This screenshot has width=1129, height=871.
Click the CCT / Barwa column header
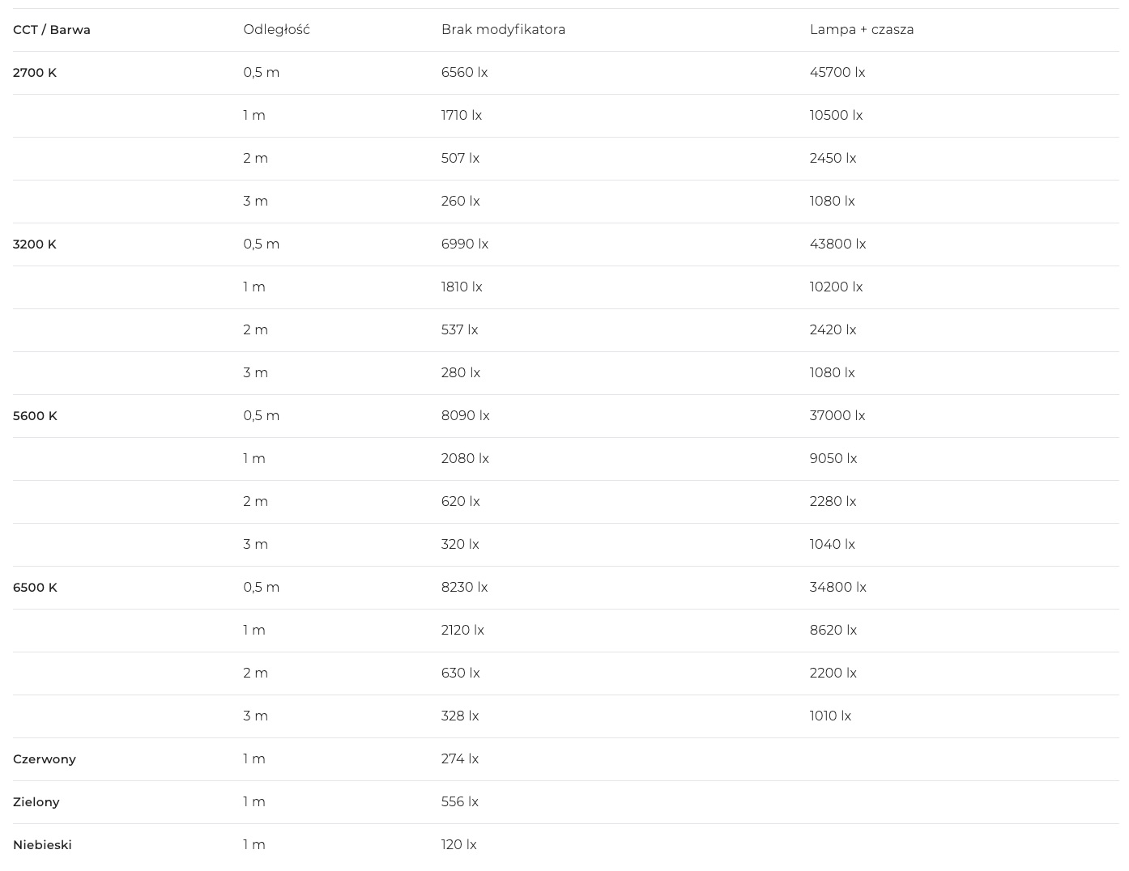coord(52,30)
